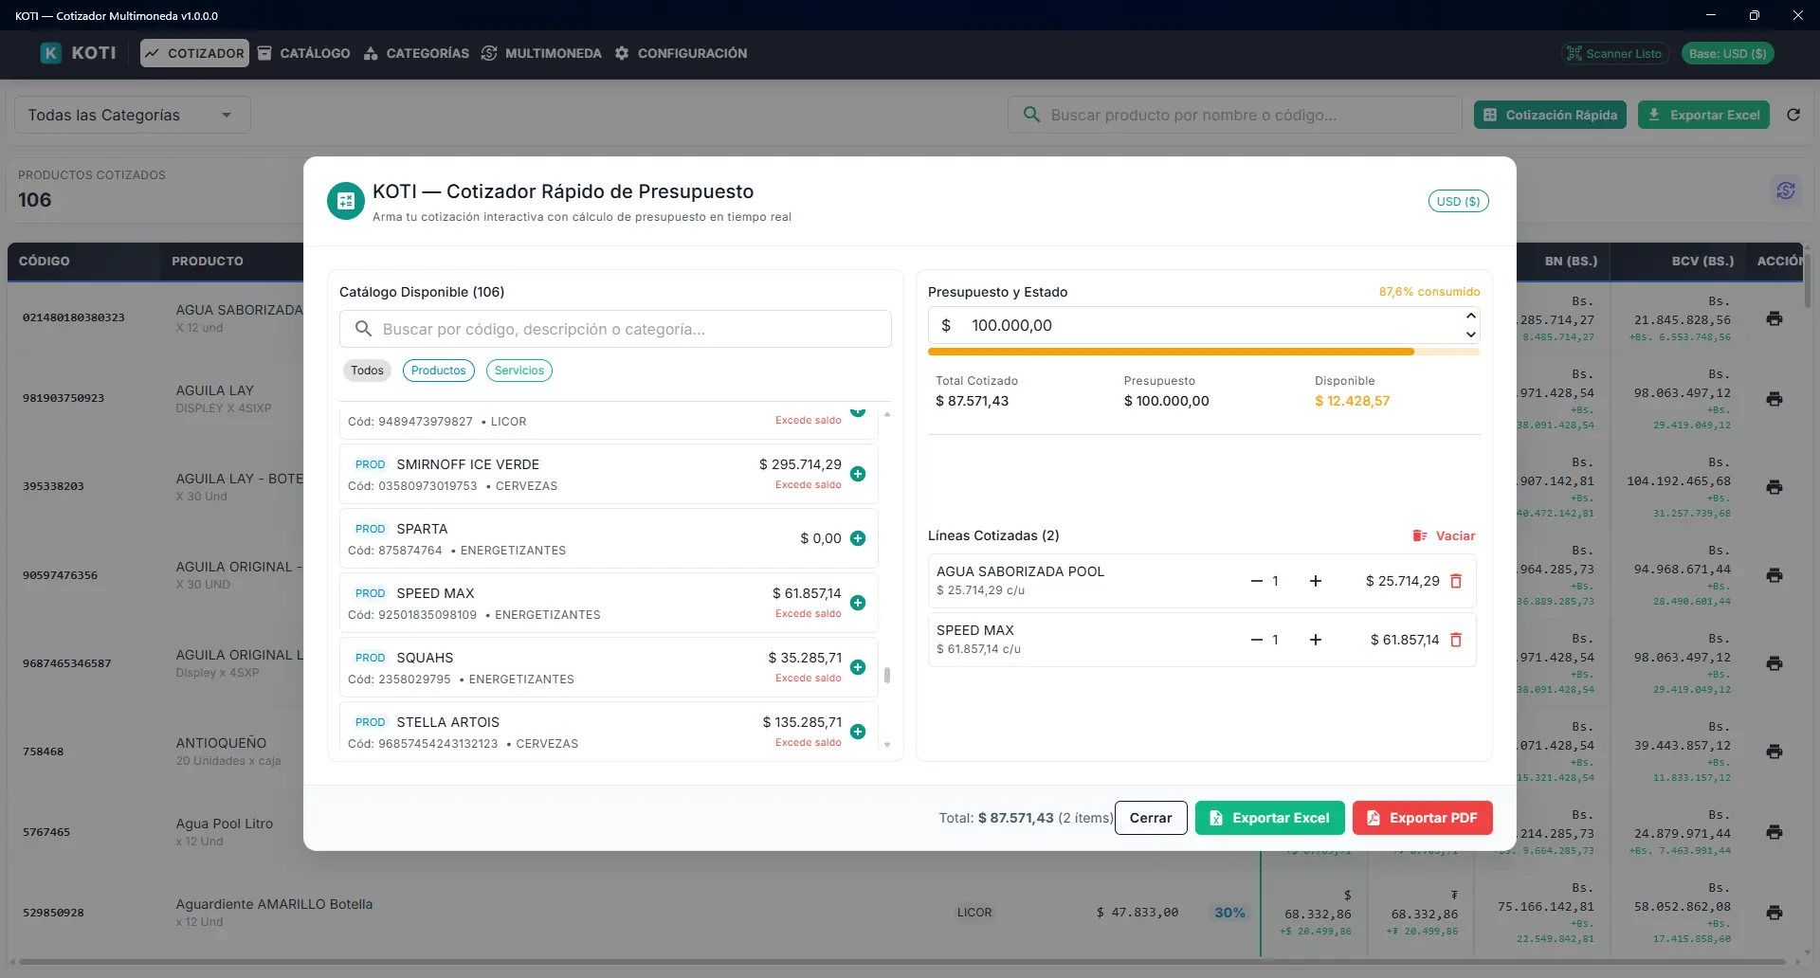This screenshot has width=1820, height=978.
Task: Click Exportar Excel in dialog footer
Action: pyautogui.click(x=1269, y=818)
